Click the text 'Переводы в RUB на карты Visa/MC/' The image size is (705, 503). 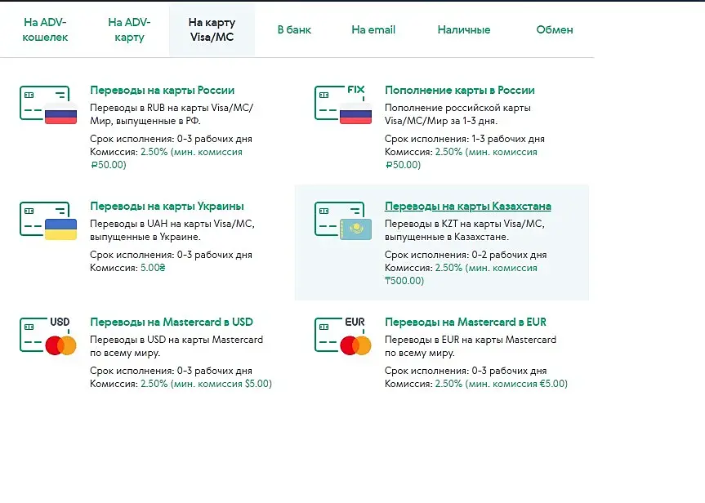tap(172, 108)
